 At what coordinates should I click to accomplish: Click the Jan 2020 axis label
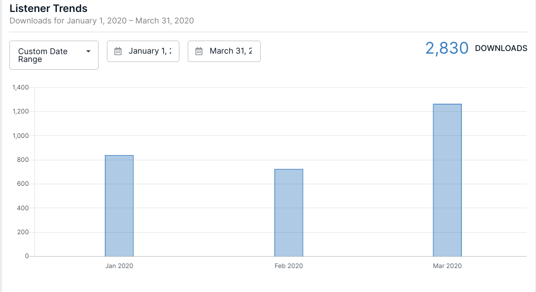tap(119, 266)
